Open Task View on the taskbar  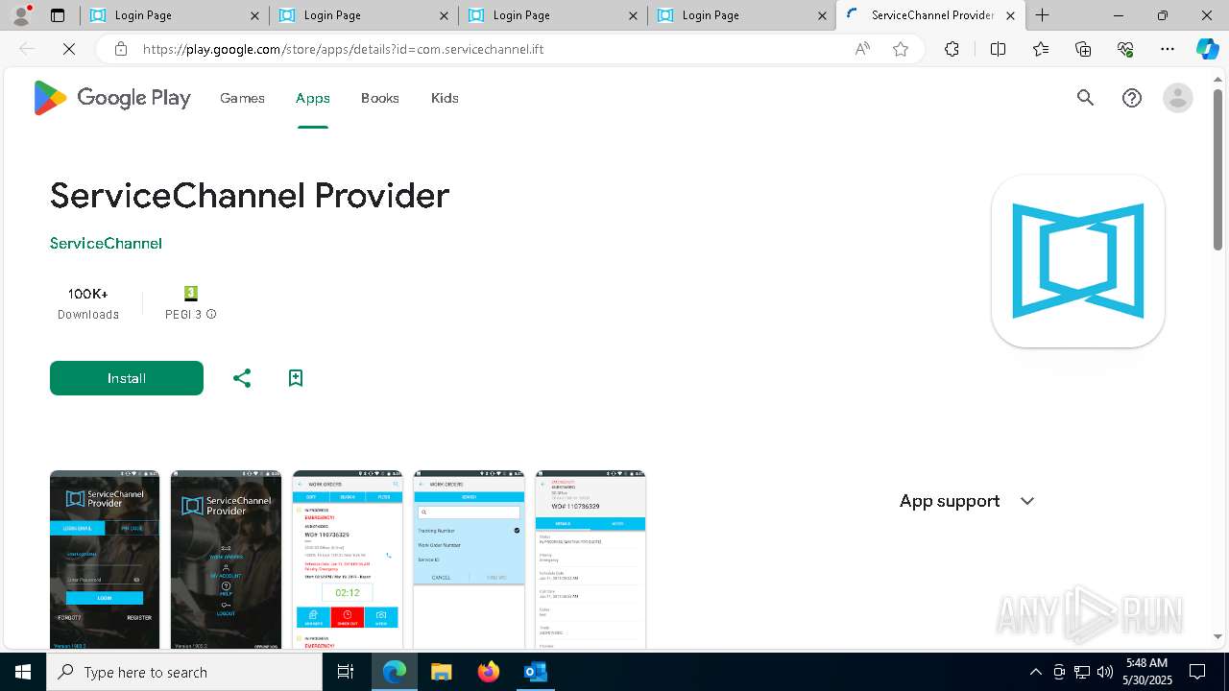(347, 672)
